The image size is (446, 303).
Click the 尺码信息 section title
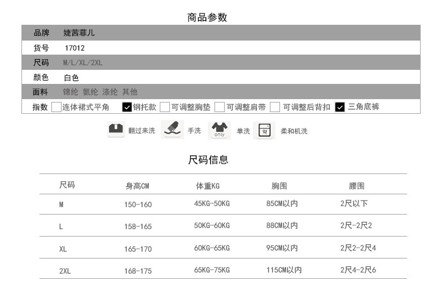click(x=208, y=160)
